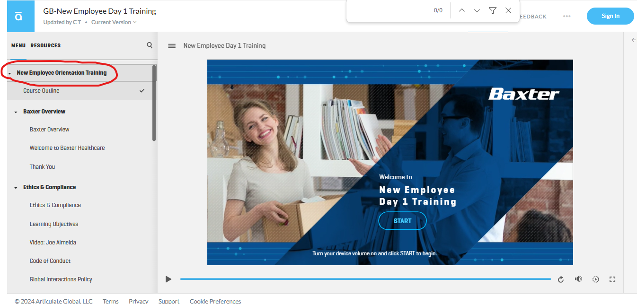Go to previous find result arrow
Viewport: 637px width, 304px height.
462,10
